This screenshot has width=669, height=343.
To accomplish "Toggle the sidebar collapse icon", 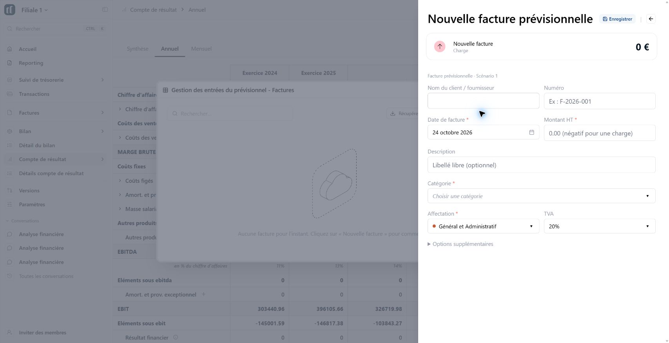I will pos(105,10).
